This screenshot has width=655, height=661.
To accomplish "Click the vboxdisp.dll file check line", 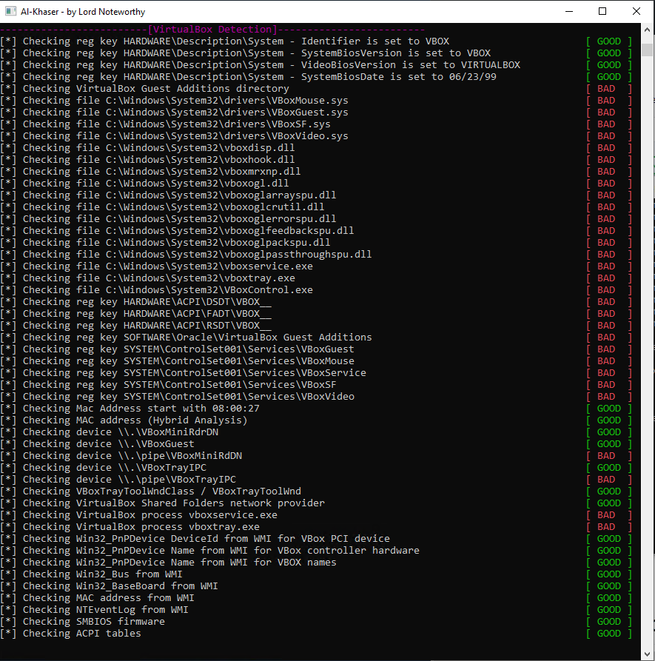I will pyautogui.click(x=316, y=147).
